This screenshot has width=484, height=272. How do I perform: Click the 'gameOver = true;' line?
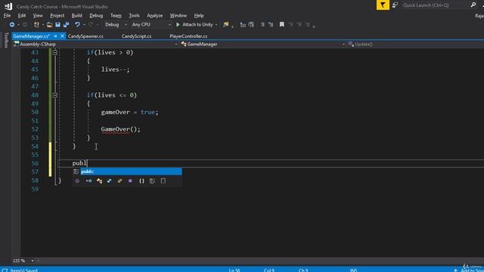[129, 113]
